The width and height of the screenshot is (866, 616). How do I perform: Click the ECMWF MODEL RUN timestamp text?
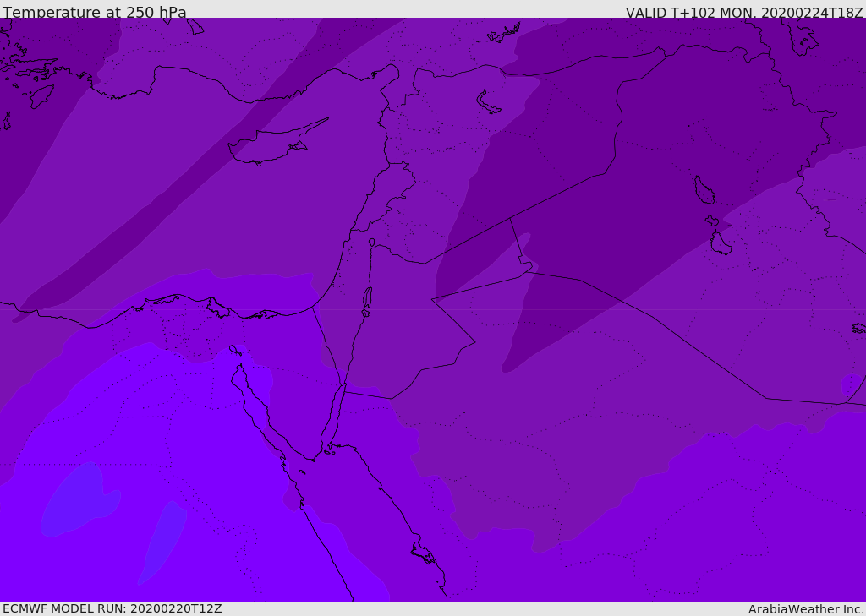(112, 608)
